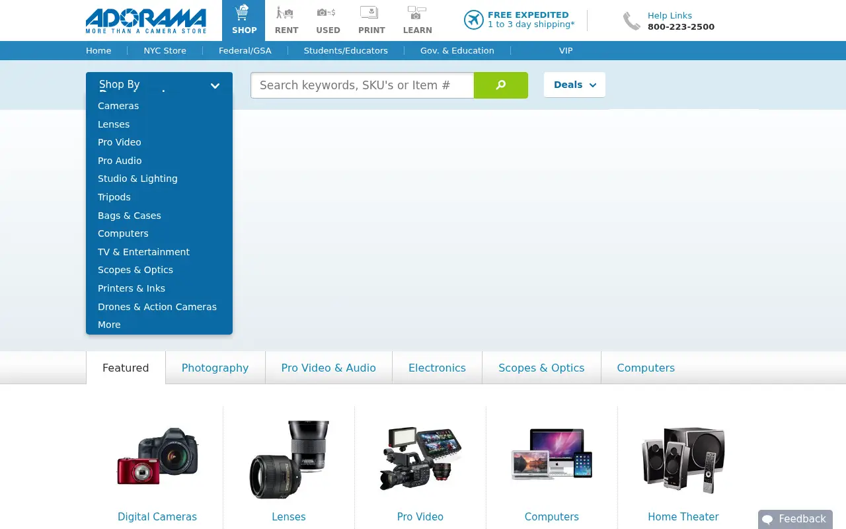Screen dimensions: 846x529
Task: Click the search keywords input field
Action: coord(362,85)
